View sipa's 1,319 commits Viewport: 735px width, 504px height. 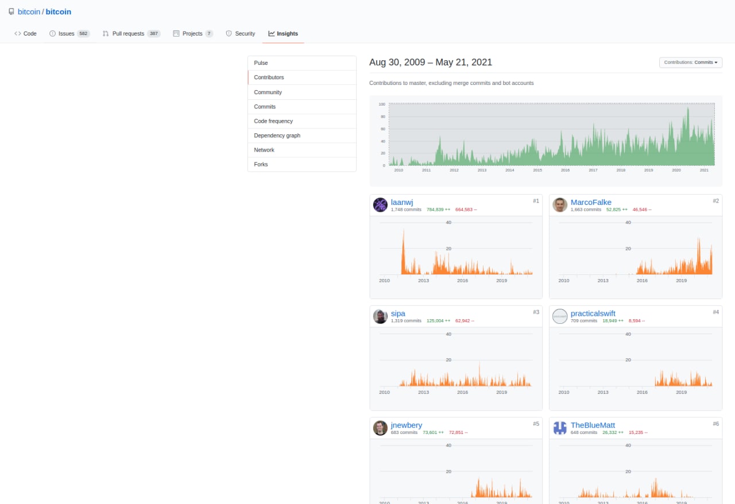pos(406,321)
